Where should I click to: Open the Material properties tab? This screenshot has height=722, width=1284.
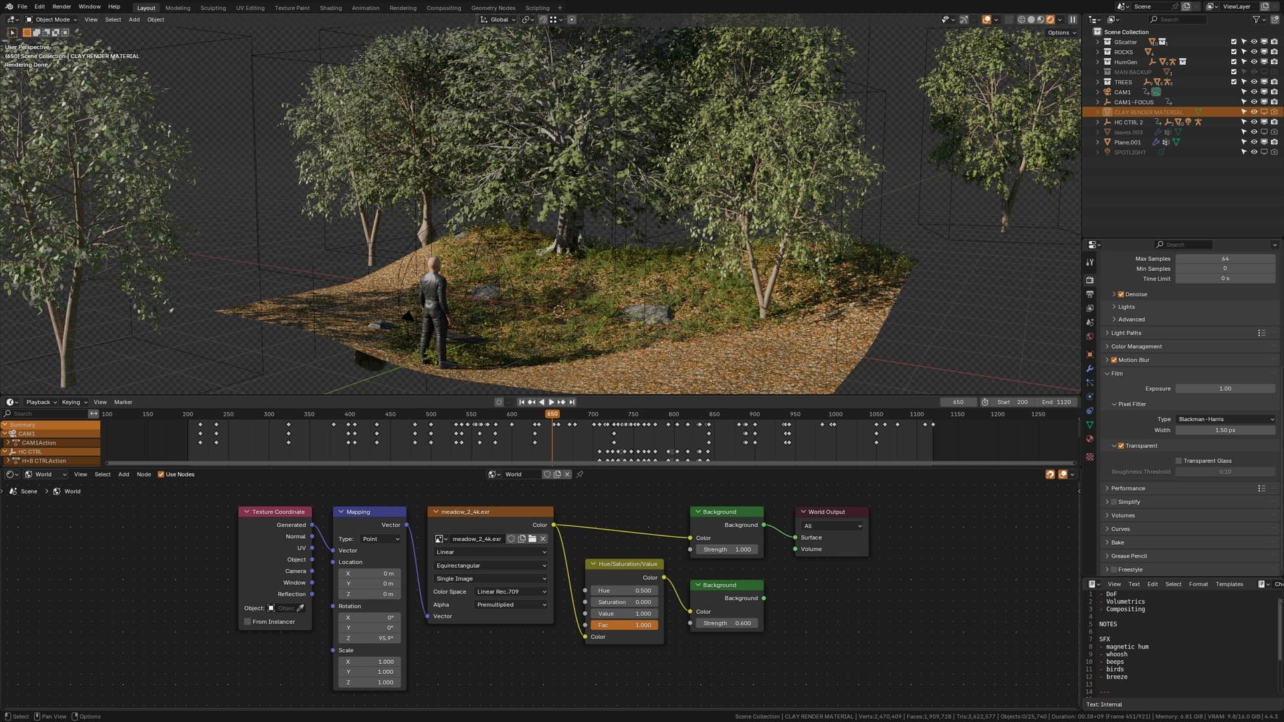(x=1090, y=439)
